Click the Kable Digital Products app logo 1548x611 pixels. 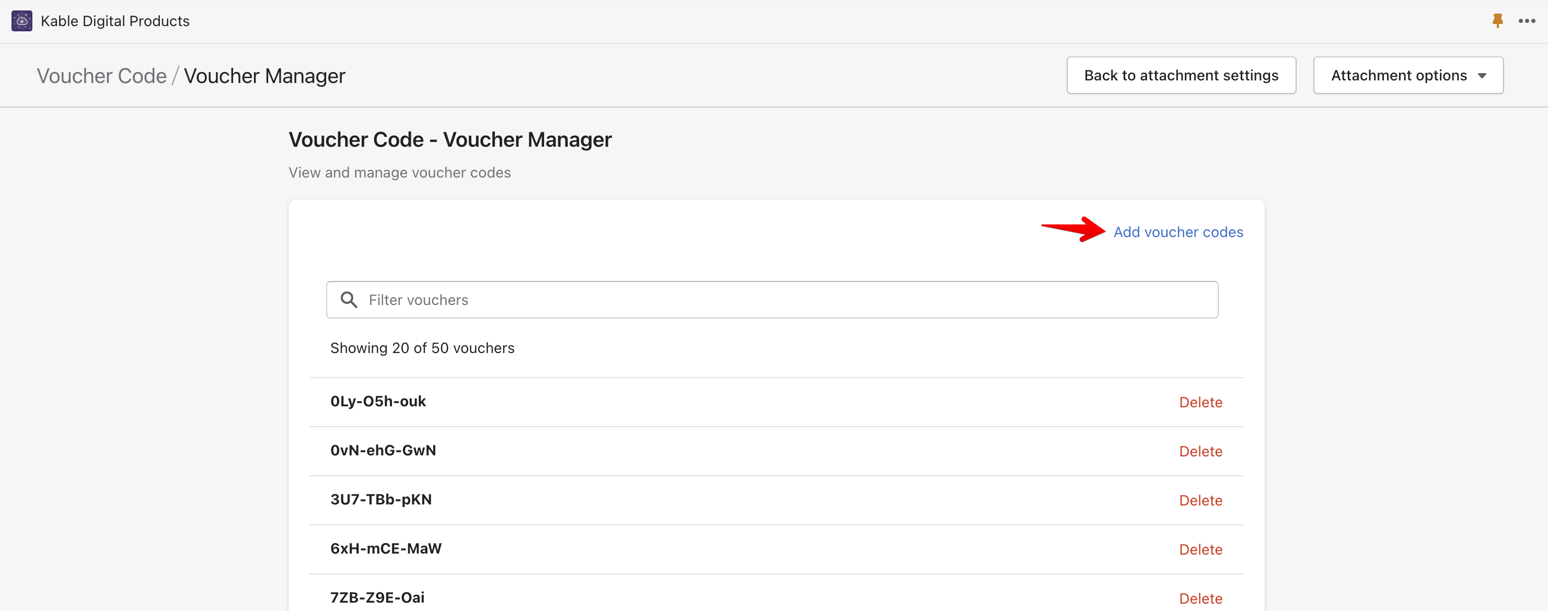[21, 20]
